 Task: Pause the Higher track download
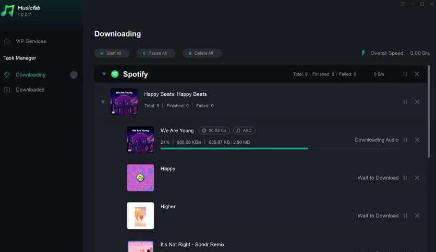(x=405, y=216)
